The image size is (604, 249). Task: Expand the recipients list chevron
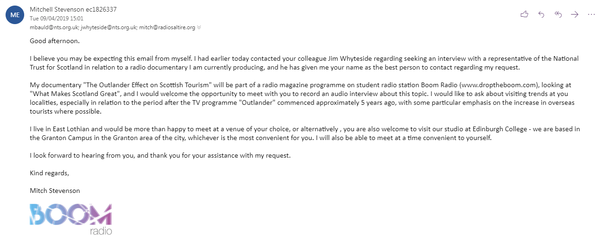[x=199, y=27]
